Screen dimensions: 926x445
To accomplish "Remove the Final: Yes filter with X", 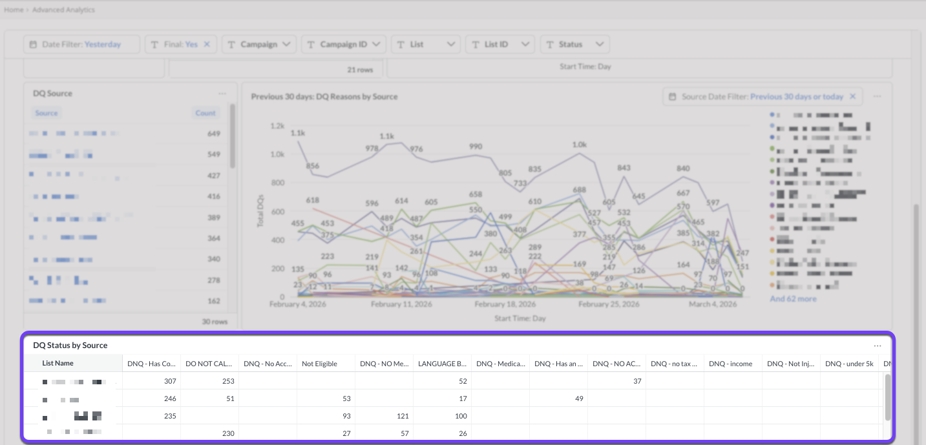I will tap(207, 45).
